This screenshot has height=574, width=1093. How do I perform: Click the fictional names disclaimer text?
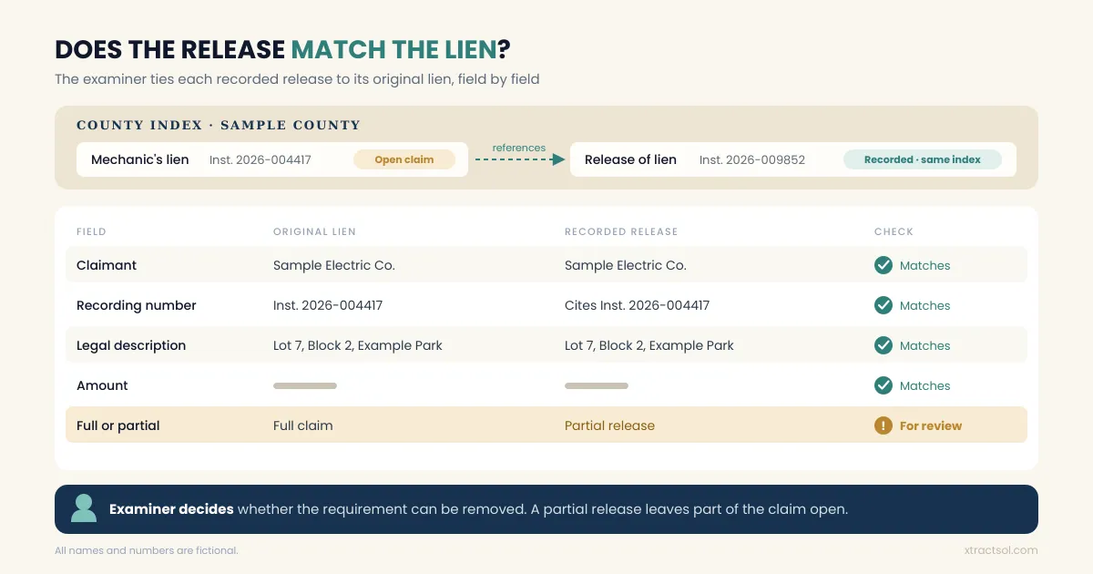(147, 550)
